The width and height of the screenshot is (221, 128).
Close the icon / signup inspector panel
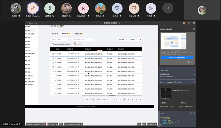(194, 29)
